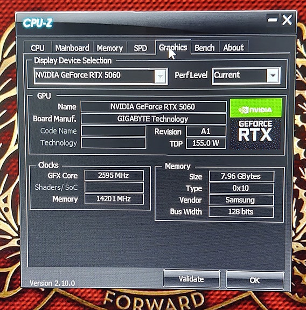306x310 pixels.
Task: Click the NVIDIA GeForce RTX 5060 device selector
Action: pyautogui.click(x=101, y=76)
